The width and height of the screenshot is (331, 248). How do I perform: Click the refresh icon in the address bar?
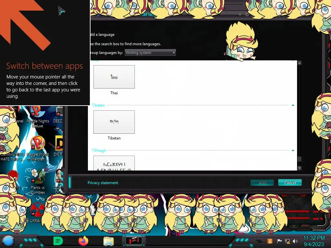(x=247, y=14)
